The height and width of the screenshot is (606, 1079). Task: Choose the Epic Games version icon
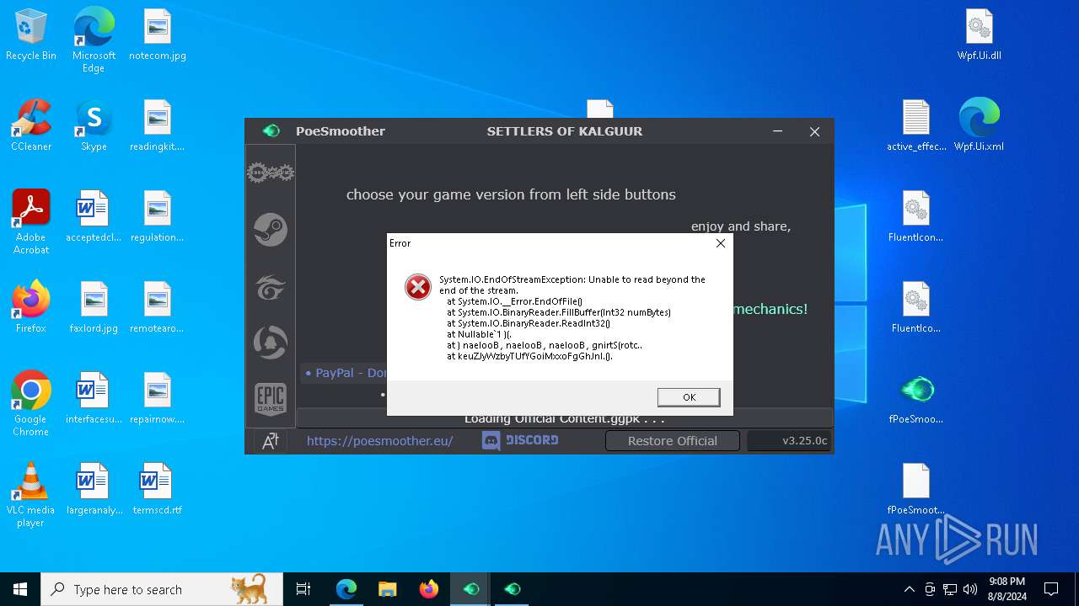(271, 399)
